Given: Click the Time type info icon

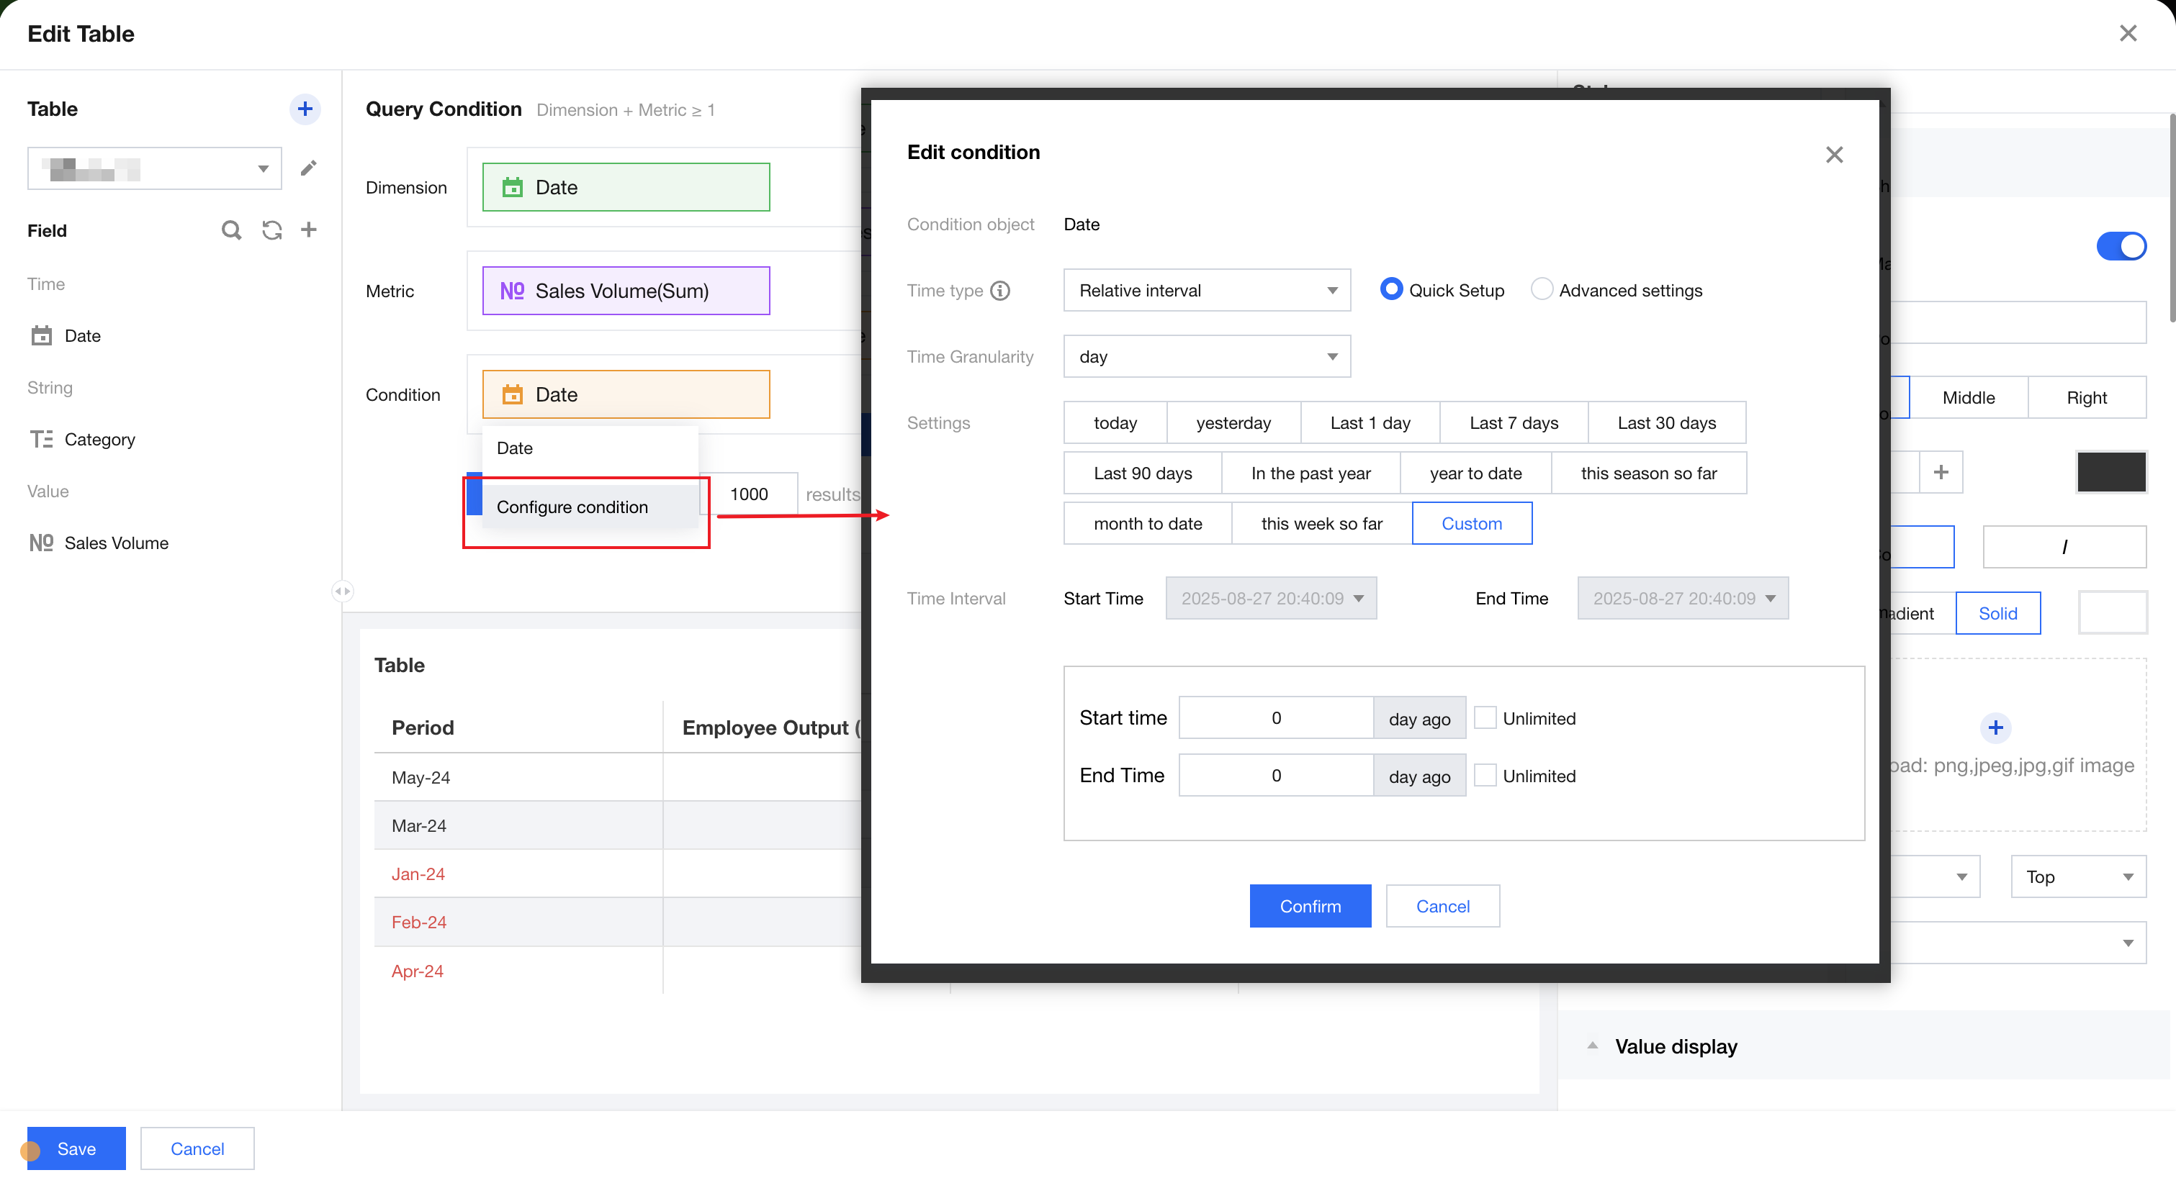Looking at the screenshot, I should coord(1000,291).
